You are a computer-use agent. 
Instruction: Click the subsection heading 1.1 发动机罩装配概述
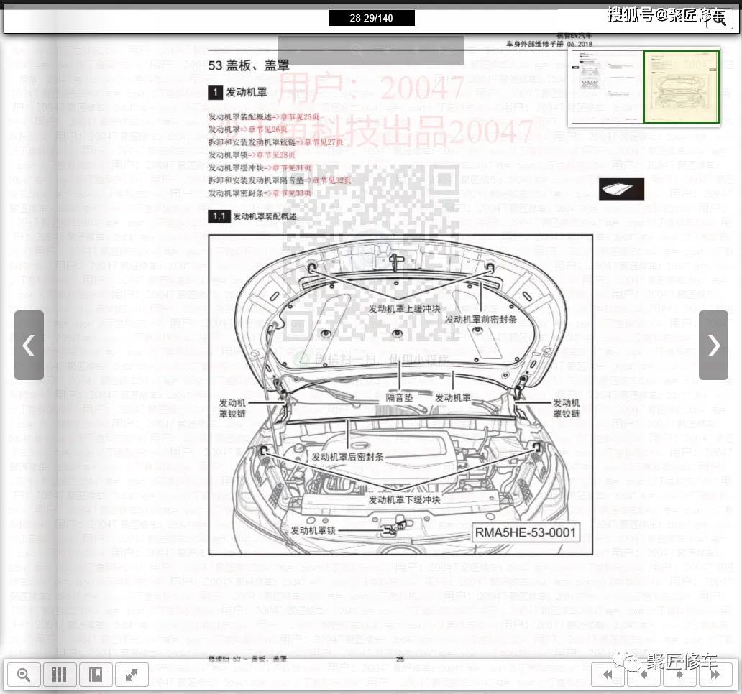point(252,216)
